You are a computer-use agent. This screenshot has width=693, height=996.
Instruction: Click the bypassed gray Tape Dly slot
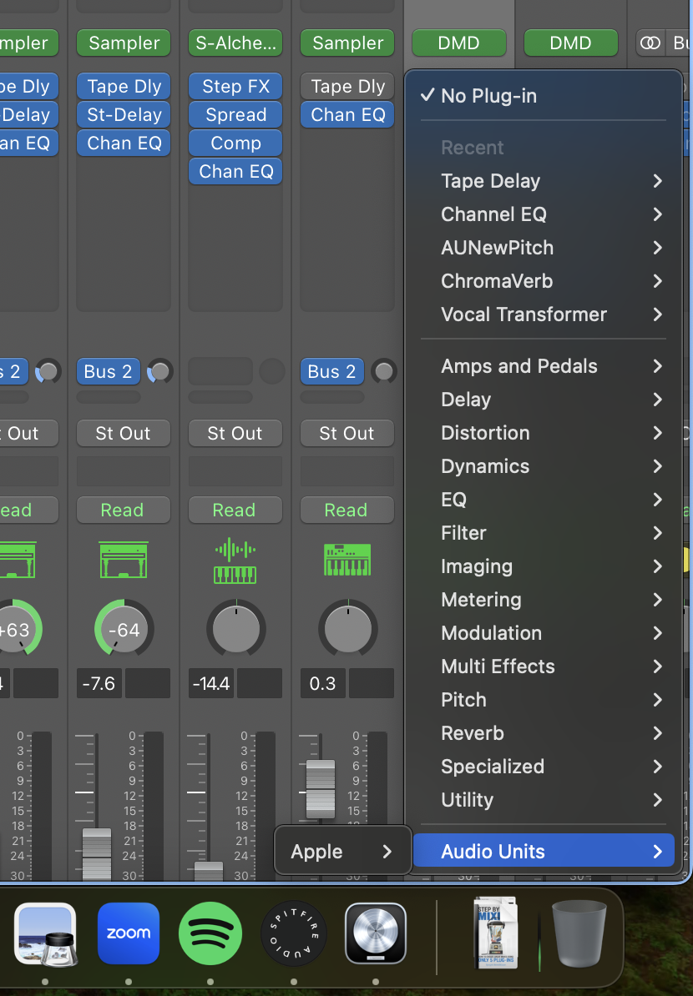[347, 87]
